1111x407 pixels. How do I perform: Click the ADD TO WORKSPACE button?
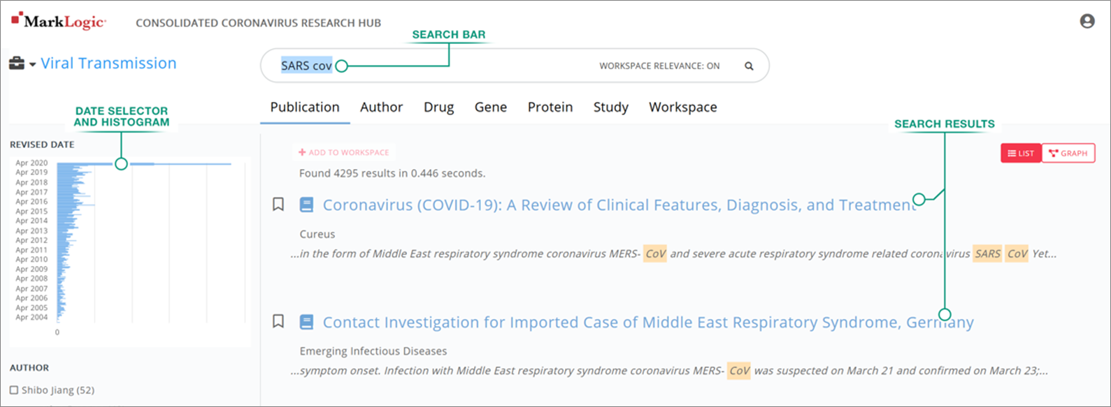coord(344,151)
